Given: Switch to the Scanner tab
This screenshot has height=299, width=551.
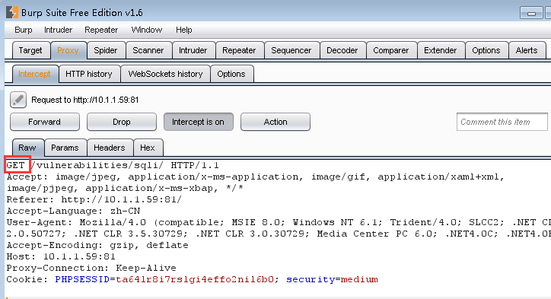Looking at the screenshot, I should point(148,50).
